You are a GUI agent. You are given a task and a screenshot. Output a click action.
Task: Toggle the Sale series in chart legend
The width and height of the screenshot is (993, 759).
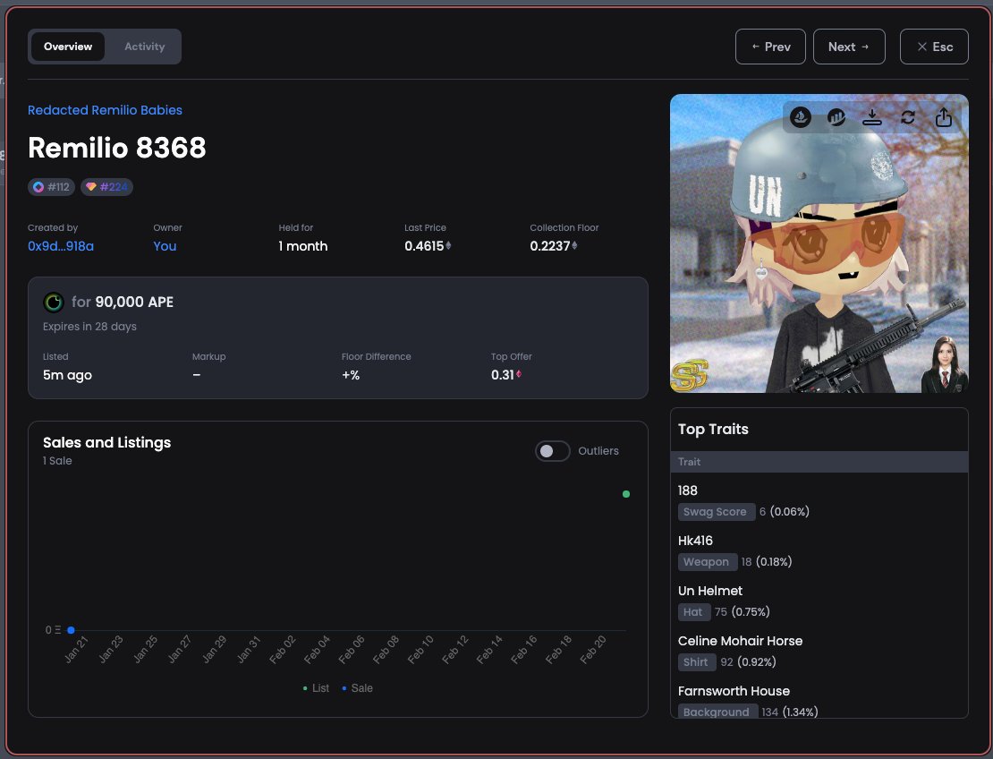pos(357,688)
